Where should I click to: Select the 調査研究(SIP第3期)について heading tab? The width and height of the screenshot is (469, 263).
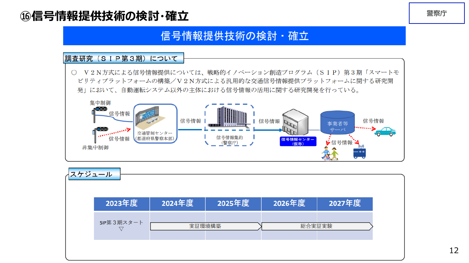124,58
